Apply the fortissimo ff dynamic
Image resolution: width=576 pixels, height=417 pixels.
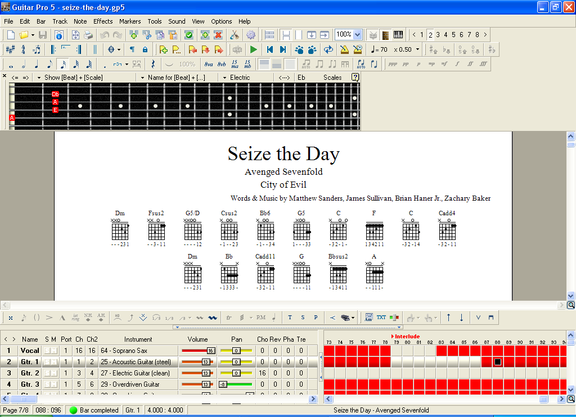(x=470, y=64)
